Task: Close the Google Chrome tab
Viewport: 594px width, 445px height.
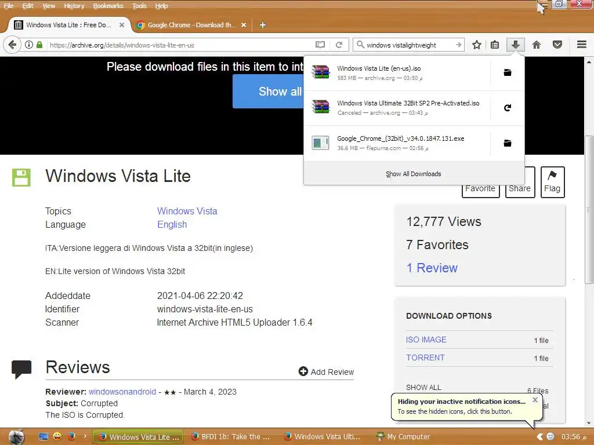Action: (244, 25)
